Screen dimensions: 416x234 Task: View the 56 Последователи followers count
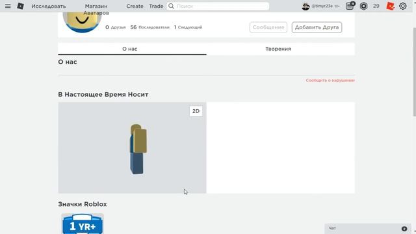(x=149, y=27)
